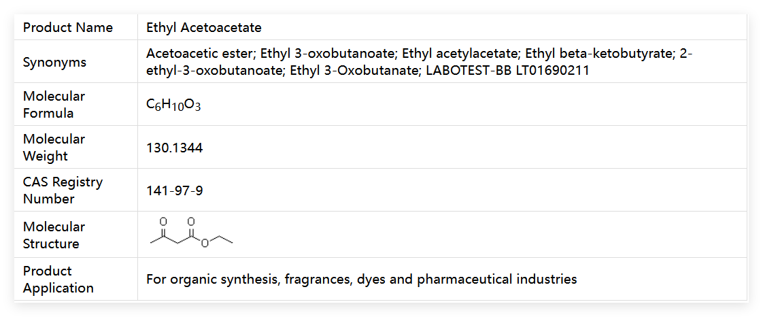Image resolution: width=763 pixels, height=317 pixels.
Task: Click the Synonyms row label
Action: 54,63
